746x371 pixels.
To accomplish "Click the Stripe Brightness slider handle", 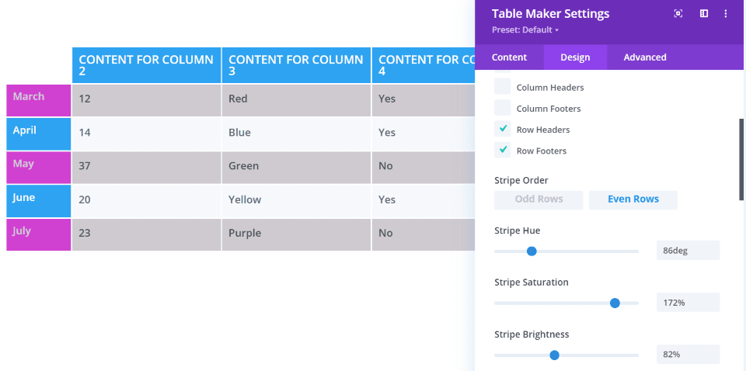I will [554, 355].
